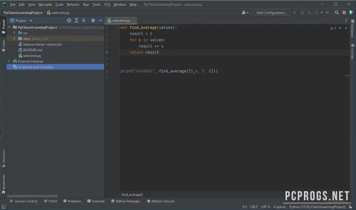Select welcome.py in project tree
Image resolution: width=356 pixels, height=210 pixels.
click(x=32, y=56)
